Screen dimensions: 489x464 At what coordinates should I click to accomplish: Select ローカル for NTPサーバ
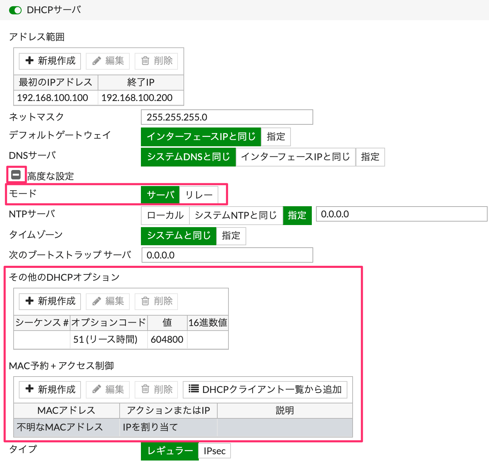tap(165, 216)
